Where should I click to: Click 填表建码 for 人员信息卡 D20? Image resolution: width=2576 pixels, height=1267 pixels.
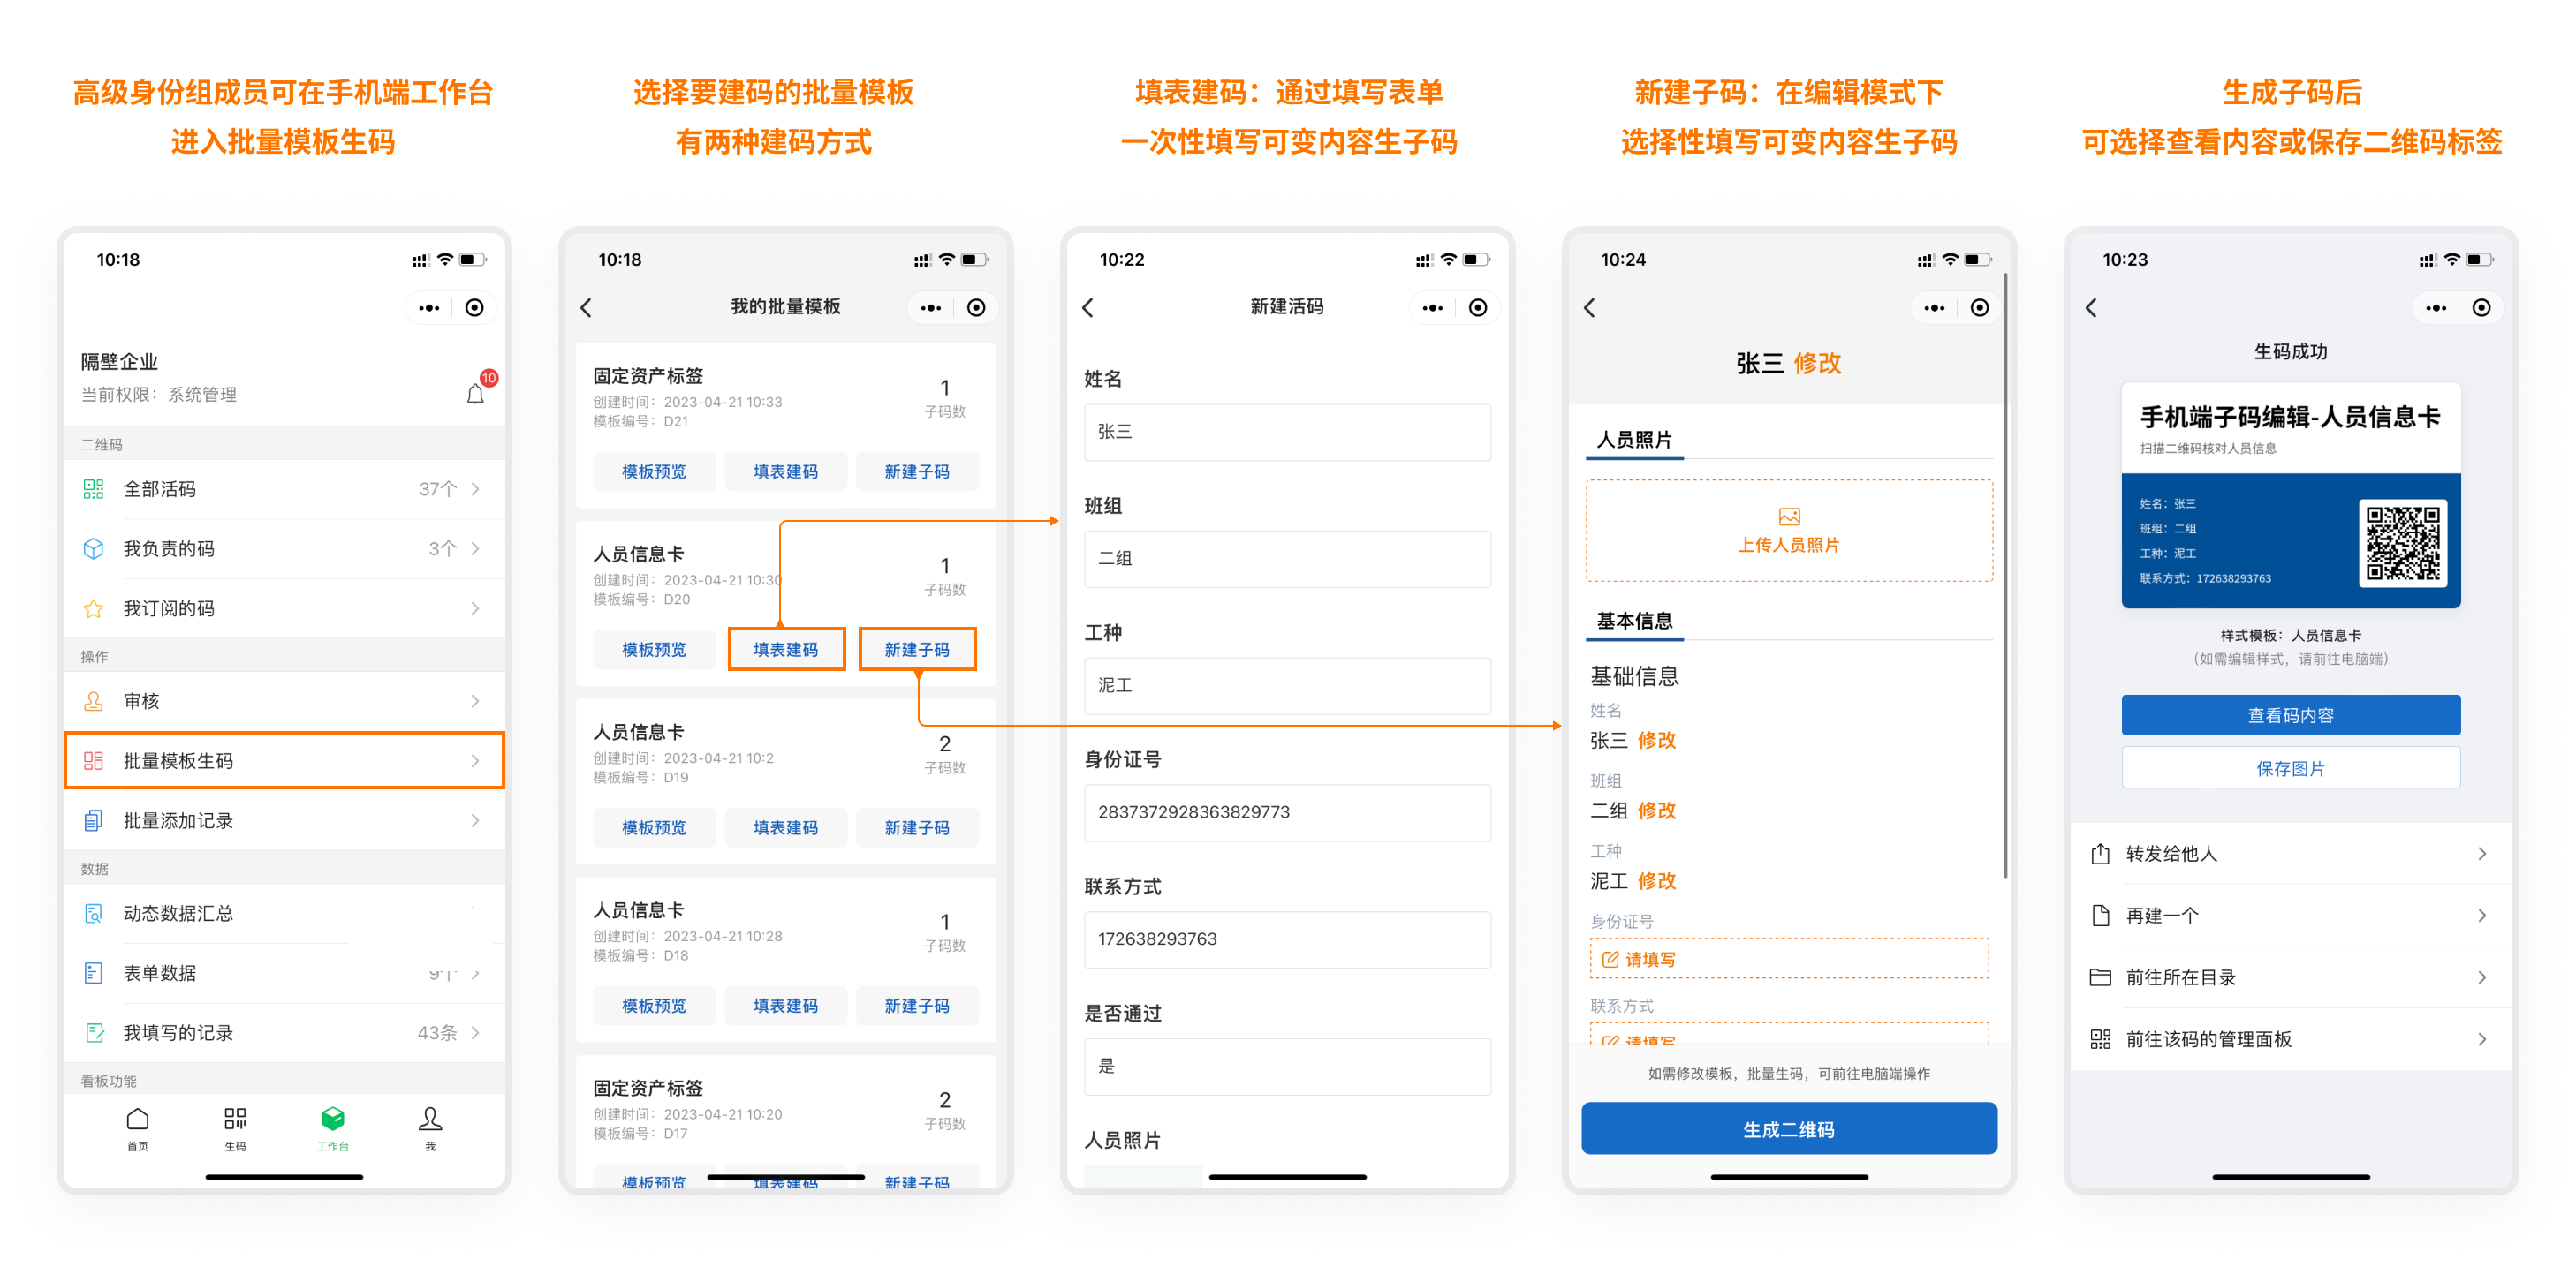pos(786,650)
